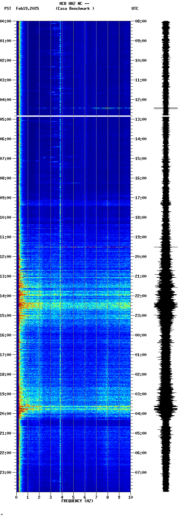Click the PST 09:00 time label
This screenshot has width=180, height=518.
6,198
